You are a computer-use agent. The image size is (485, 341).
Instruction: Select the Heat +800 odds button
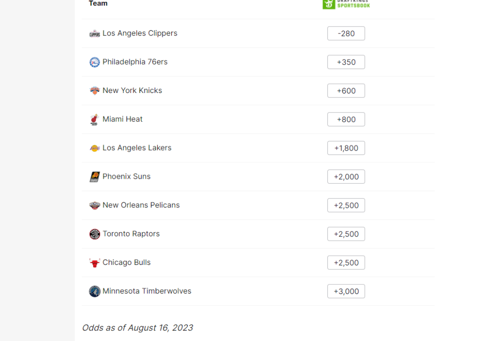point(346,119)
